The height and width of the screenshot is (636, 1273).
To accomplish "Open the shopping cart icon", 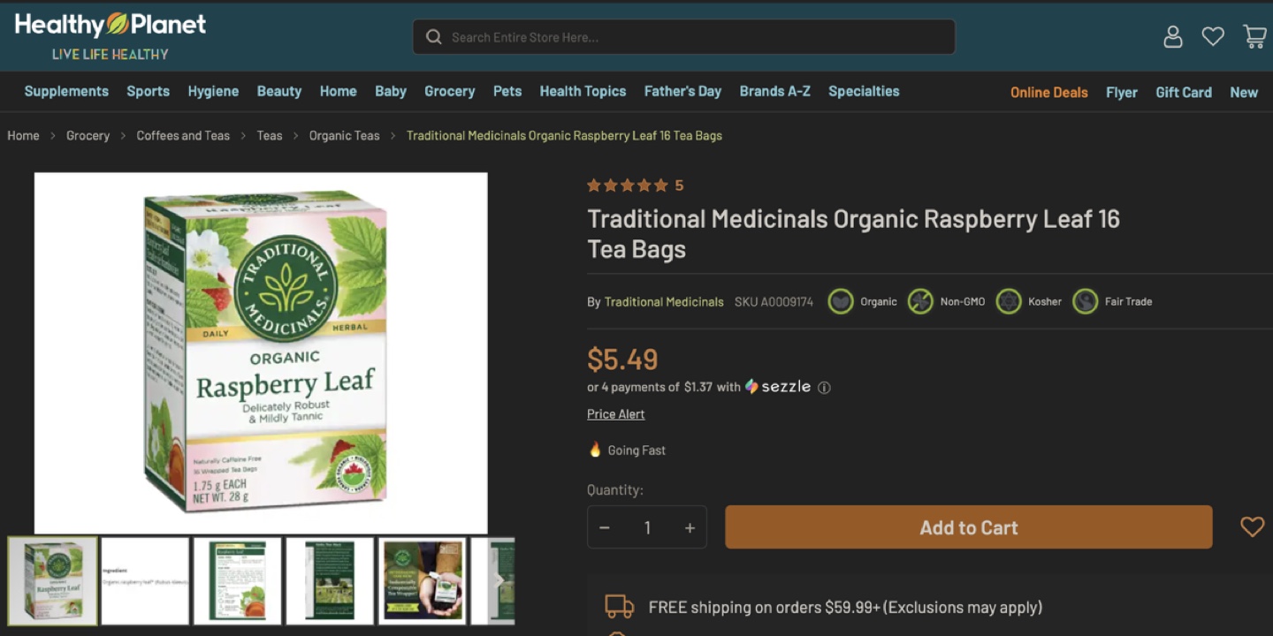I will click(x=1254, y=37).
